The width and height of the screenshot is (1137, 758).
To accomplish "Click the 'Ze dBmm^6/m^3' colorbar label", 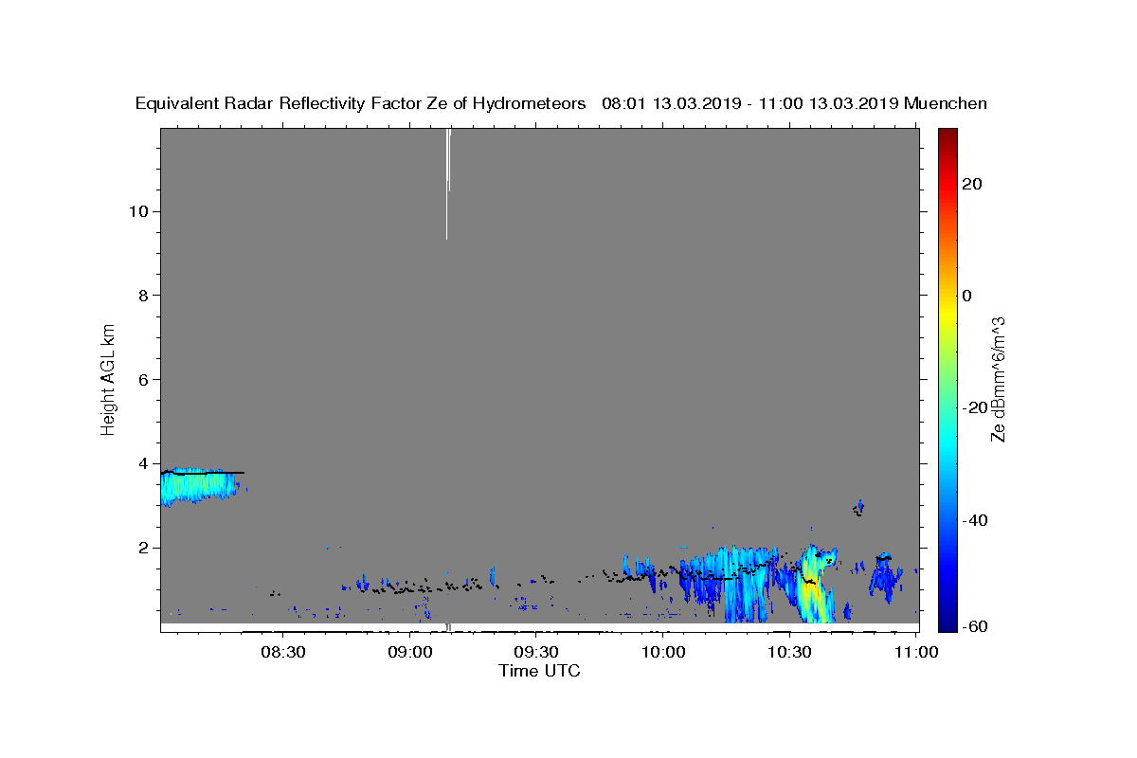I will click(997, 379).
